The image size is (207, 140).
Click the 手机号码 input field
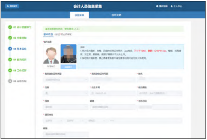click(x=159, y=107)
